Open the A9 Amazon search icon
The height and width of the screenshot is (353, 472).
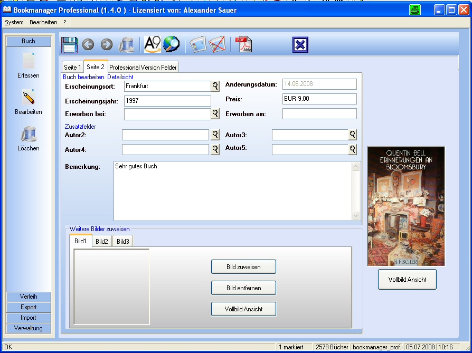pyautogui.click(x=152, y=45)
